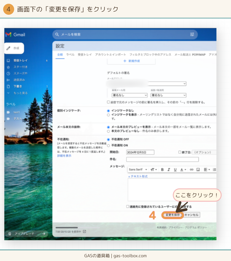
Task: Click the 作成 compose button
Action: (14, 48)
